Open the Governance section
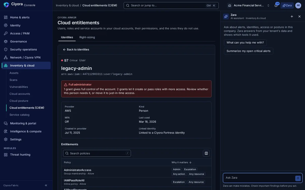Viewport: 305px width, 190px height. click(26, 41)
